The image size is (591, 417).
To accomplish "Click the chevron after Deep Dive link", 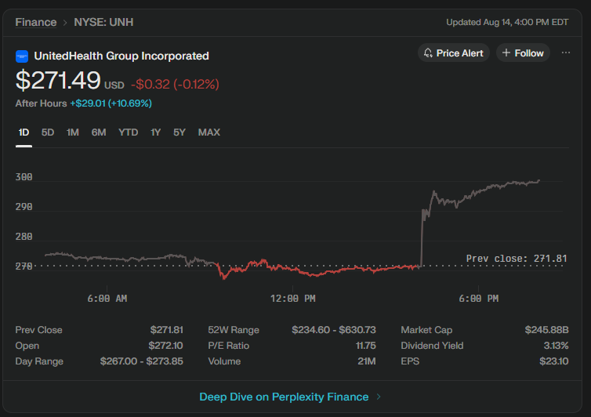I will point(379,397).
